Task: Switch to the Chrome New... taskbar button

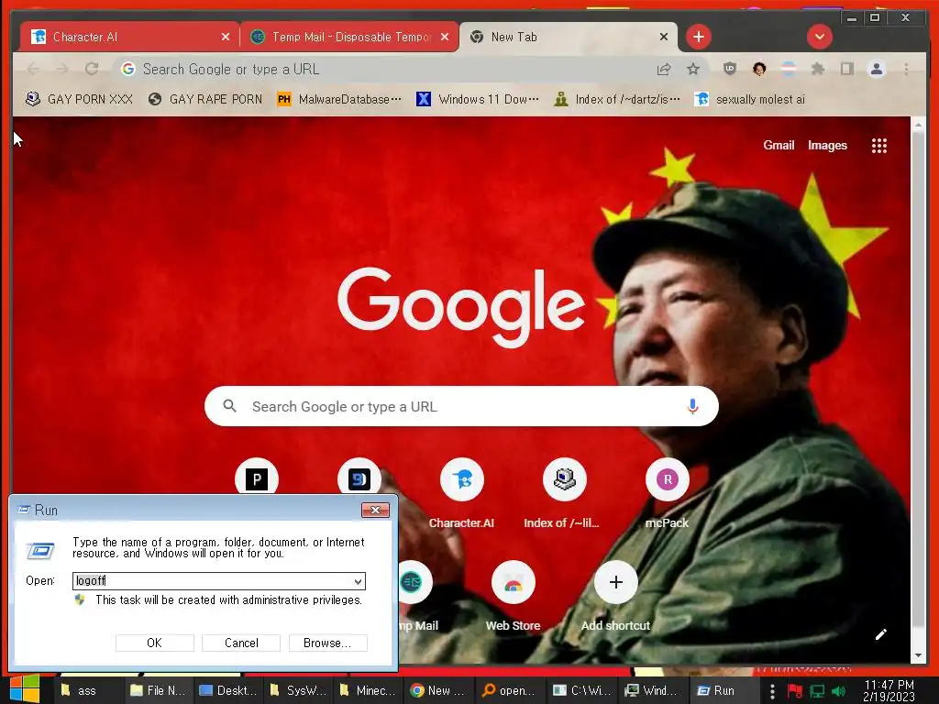Action: click(x=437, y=691)
